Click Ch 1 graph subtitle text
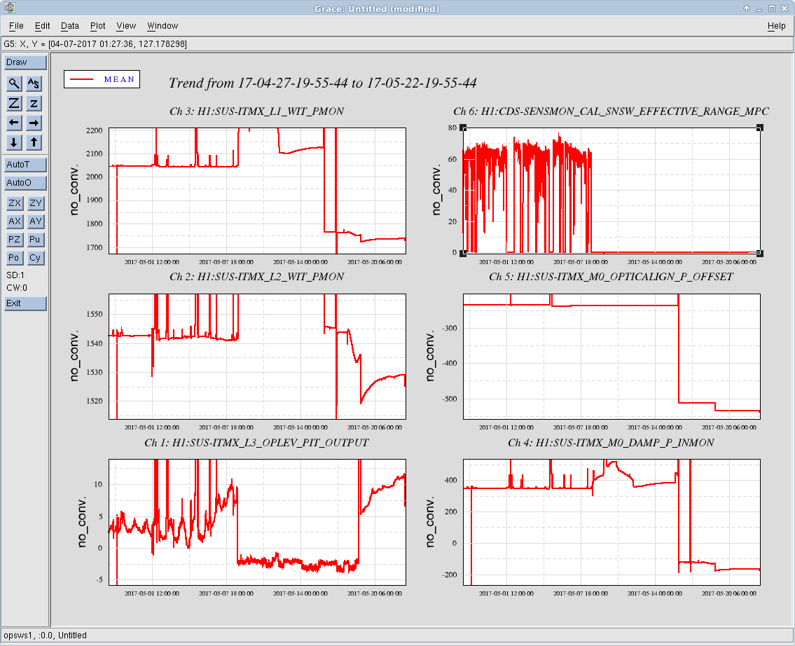 (256, 443)
